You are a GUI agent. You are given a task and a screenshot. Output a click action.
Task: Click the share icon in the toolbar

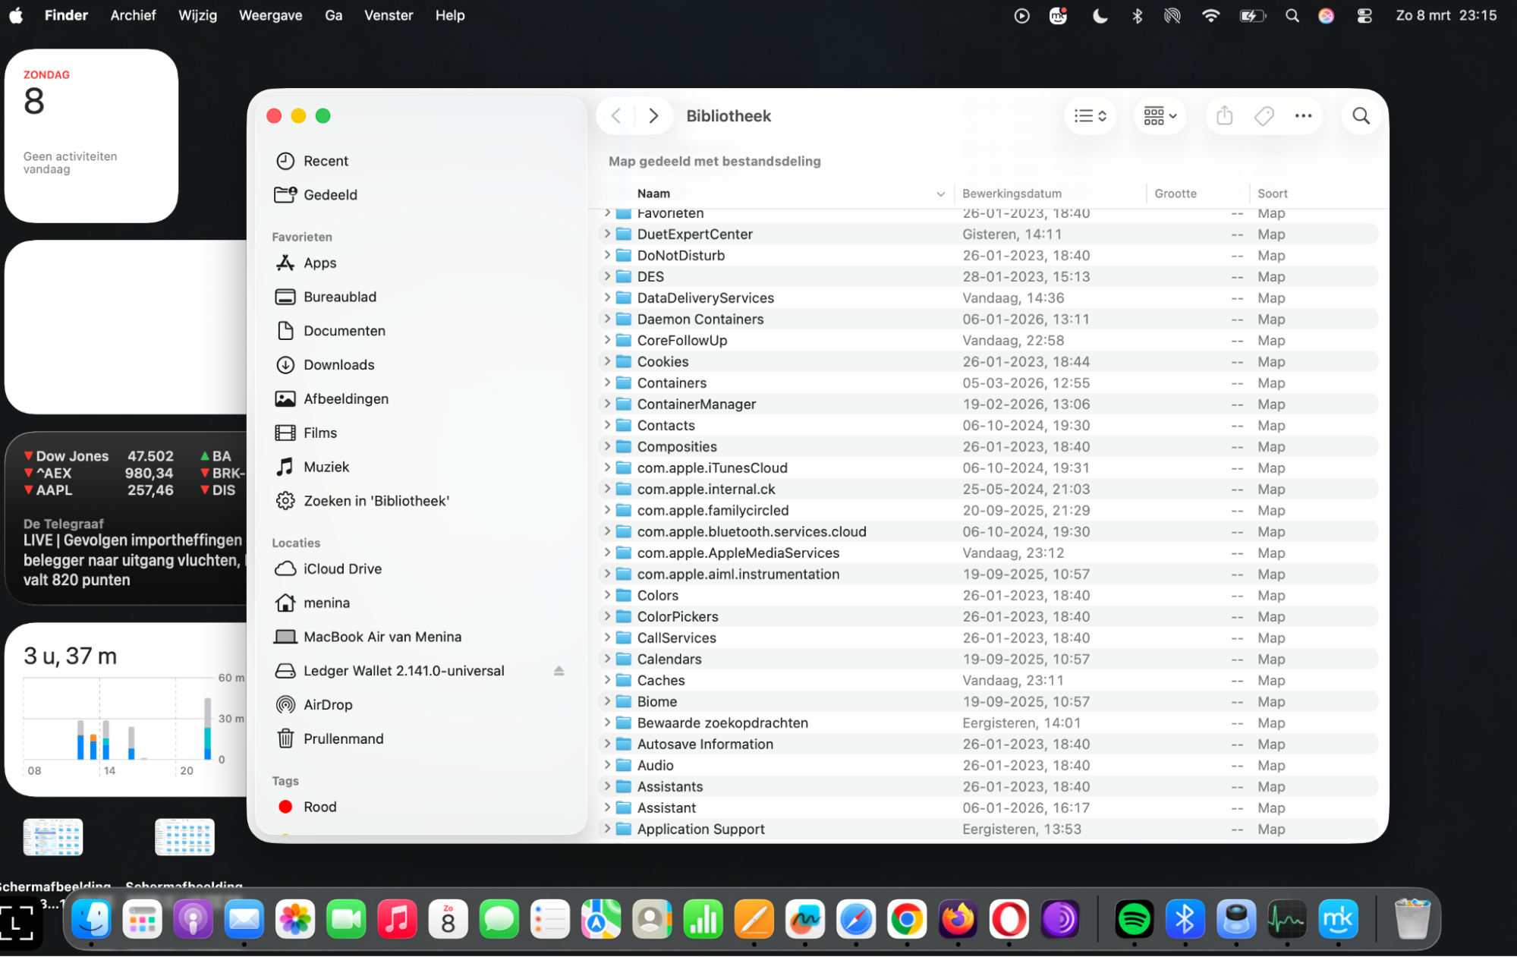[x=1223, y=115]
